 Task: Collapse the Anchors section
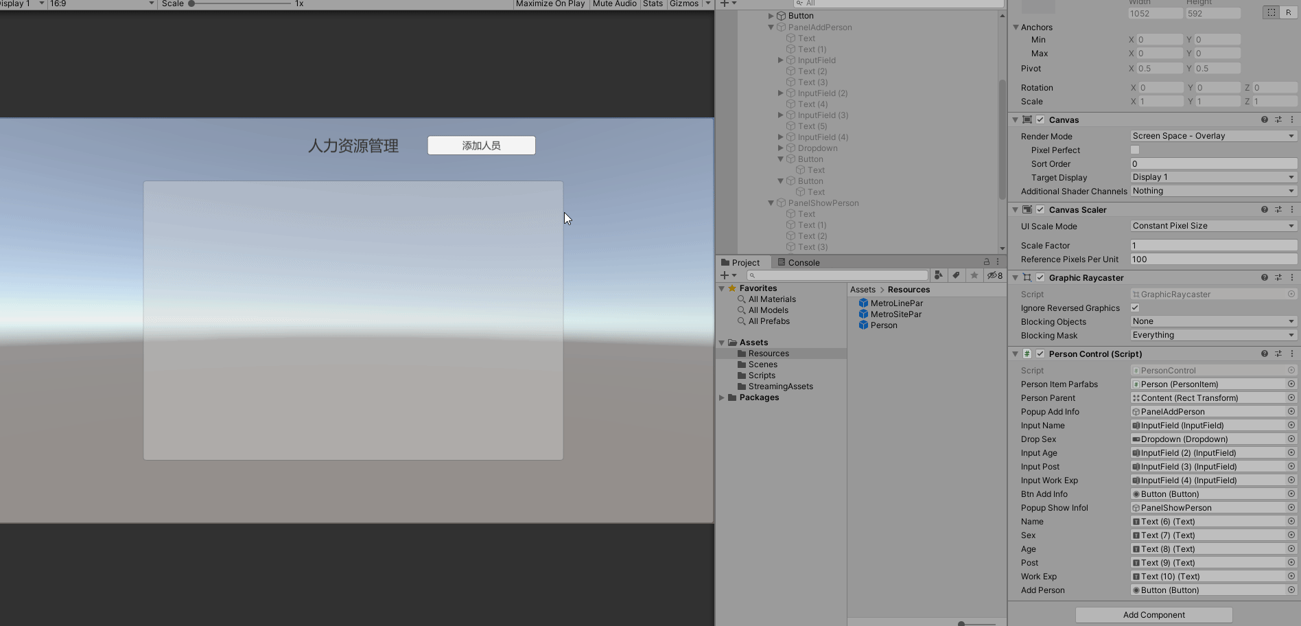pos(1016,27)
